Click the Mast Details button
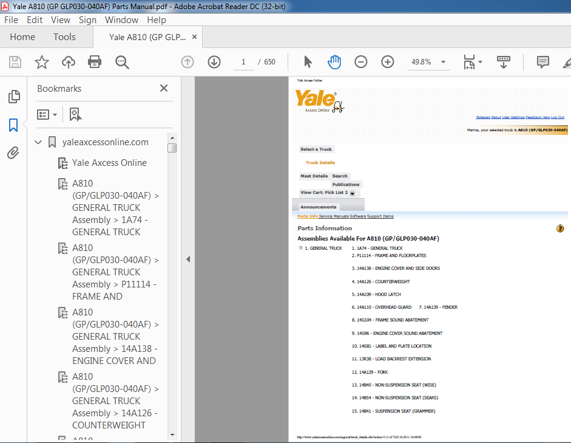The width and height of the screenshot is (571, 443). [314, 176]
